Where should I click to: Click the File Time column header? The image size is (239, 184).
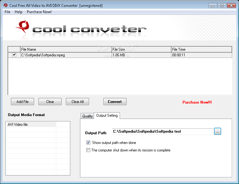pyautogui.click(x=202, y=49)
